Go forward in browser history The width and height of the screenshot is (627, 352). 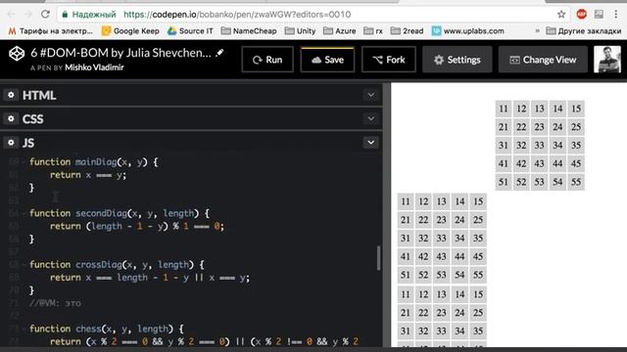(27, 15)
